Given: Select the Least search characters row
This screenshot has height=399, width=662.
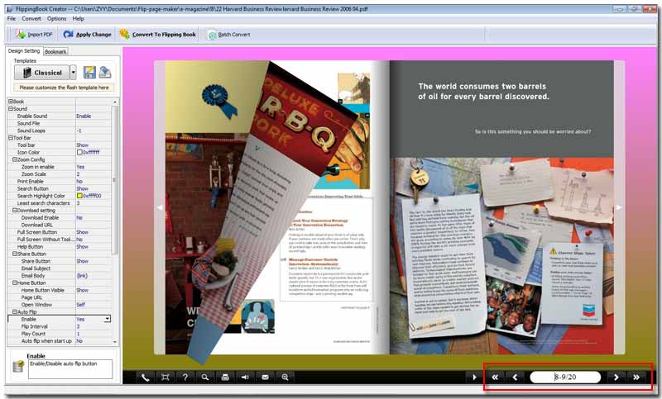Looking at the screenshot, I should pos(60,203).
